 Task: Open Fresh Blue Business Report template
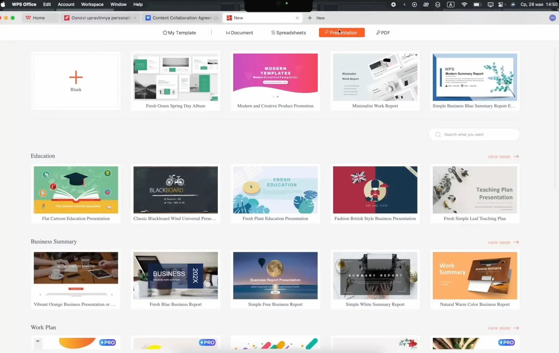tap(176, 280)
